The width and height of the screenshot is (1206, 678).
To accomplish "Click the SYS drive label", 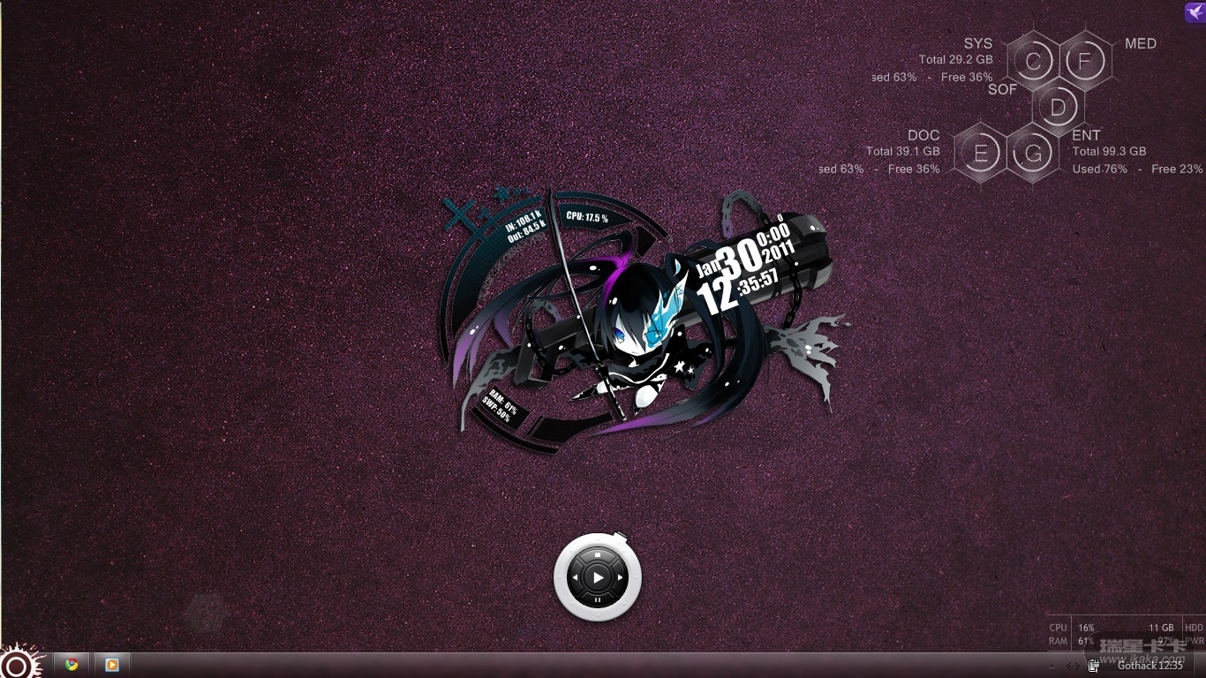I will point(978,43).
